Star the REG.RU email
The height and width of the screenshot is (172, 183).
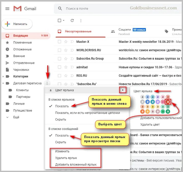(66, 76)
